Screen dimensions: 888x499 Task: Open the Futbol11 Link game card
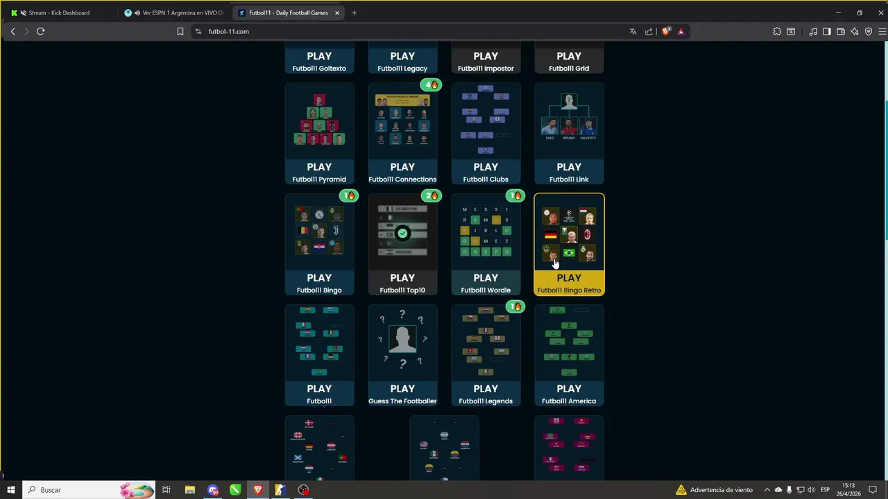click(x=569, y=134)
